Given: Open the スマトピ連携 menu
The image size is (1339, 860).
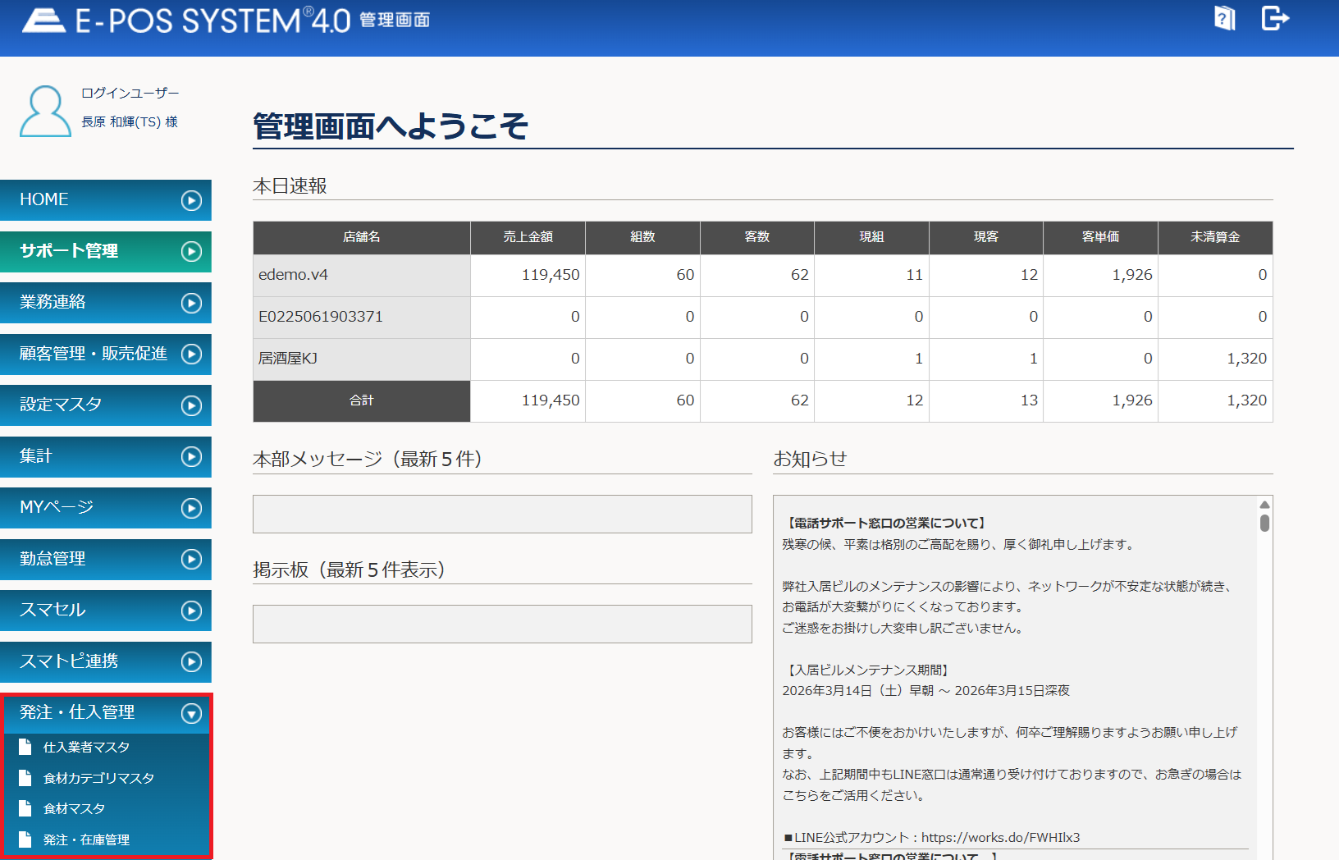Looking at the screenshot, I should coord(106,661).
